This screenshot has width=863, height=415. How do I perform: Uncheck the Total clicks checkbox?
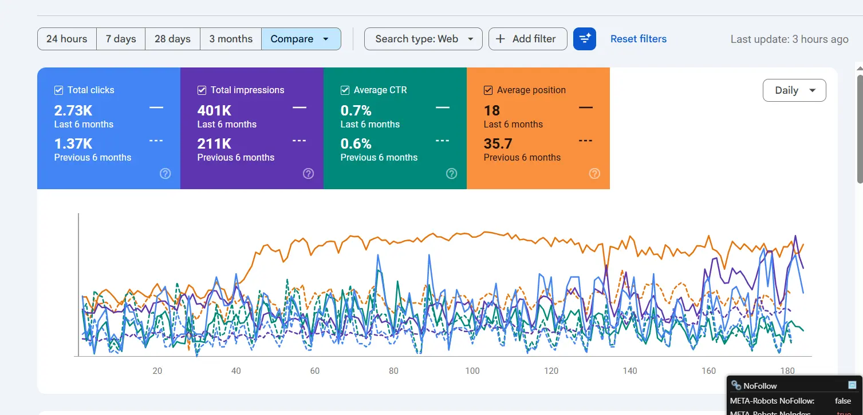click(58, 90)
